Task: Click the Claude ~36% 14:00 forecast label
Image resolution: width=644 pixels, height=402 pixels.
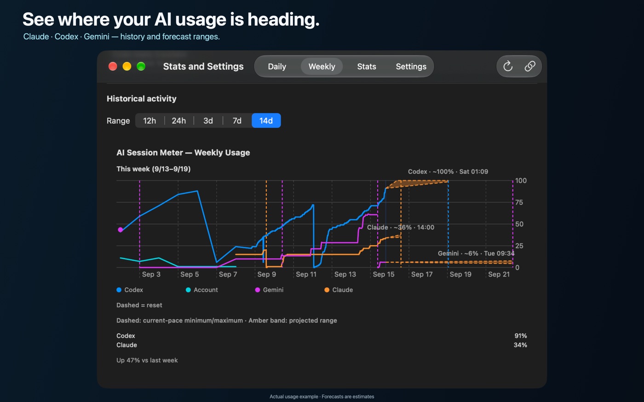Action: (400, 227)
